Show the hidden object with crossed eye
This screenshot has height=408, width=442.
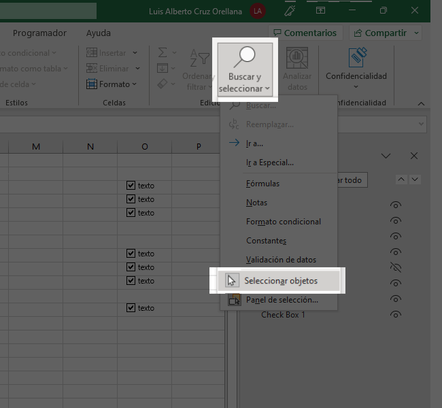[396, 267]
